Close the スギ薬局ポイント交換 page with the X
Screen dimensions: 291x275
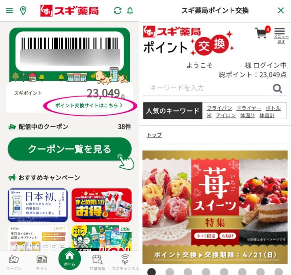pyautogui.click(x=281, y=11)
